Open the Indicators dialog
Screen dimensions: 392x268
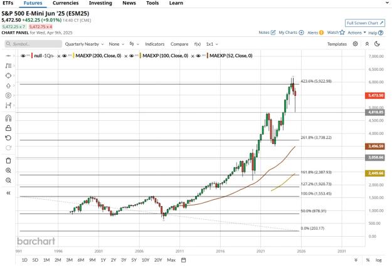155,44
